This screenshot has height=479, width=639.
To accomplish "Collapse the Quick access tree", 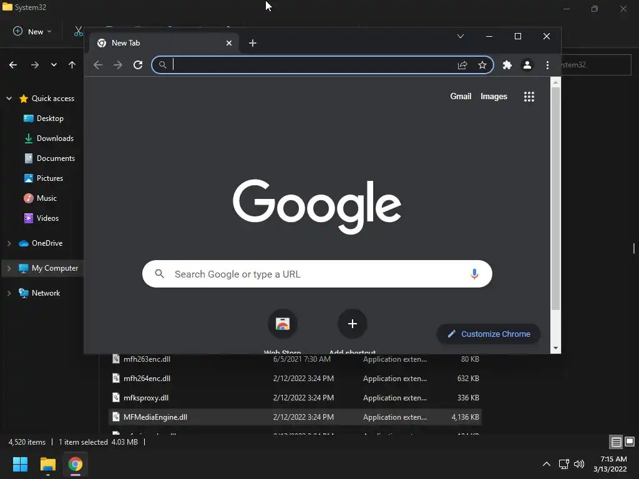I will (9, 98).
